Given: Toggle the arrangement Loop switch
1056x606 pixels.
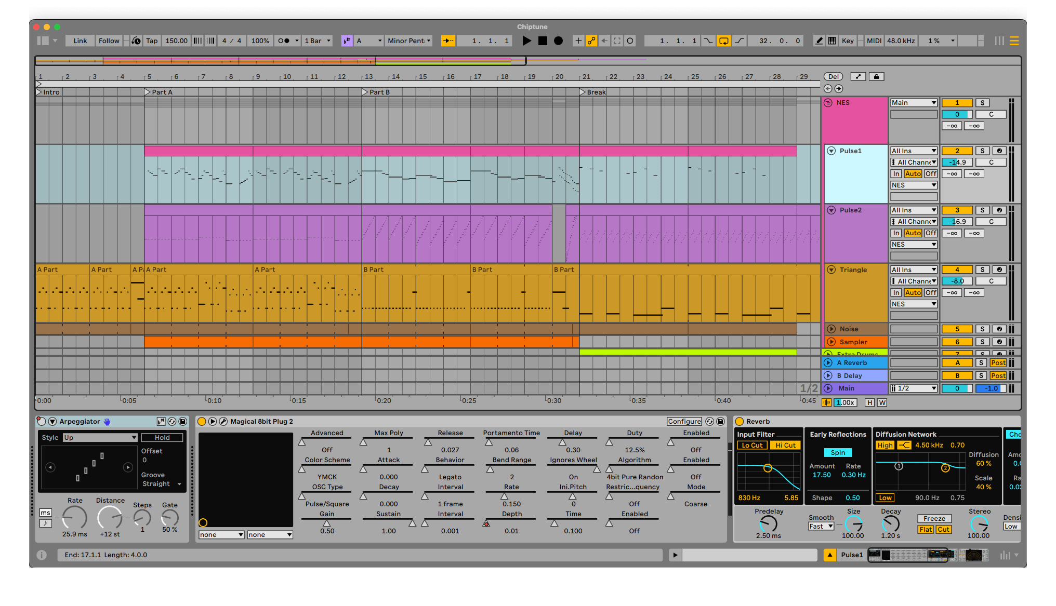Looking at the screenshot, I should coord(723,41).
